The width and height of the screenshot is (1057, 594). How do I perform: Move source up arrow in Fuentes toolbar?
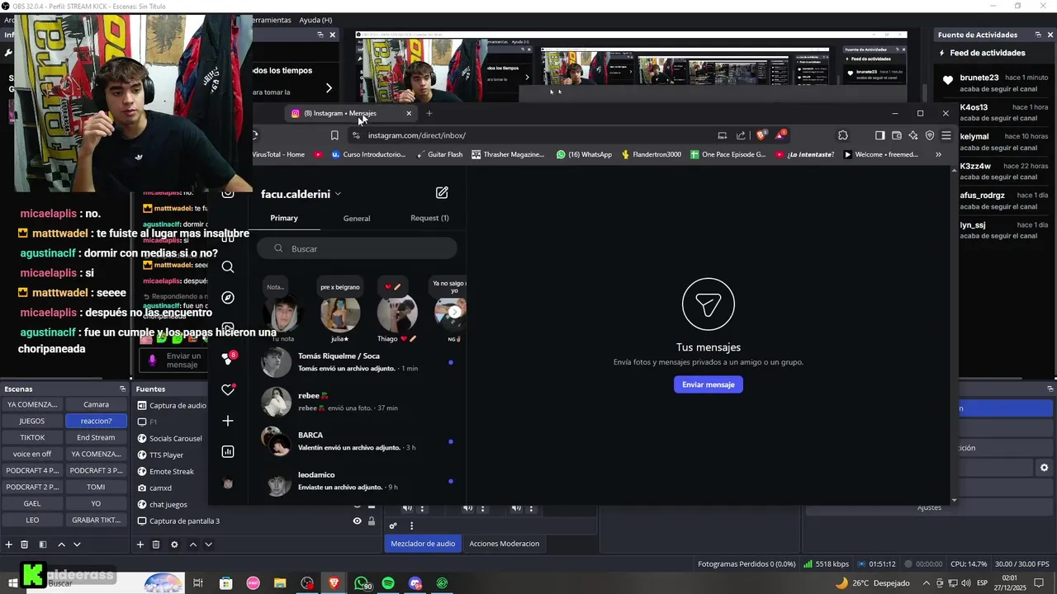(x=193, y=544)
